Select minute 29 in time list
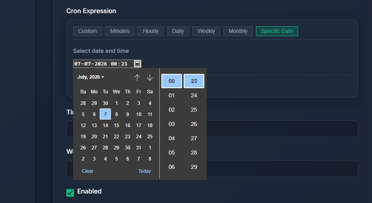372x203 pixels. [x=194, y=167]
